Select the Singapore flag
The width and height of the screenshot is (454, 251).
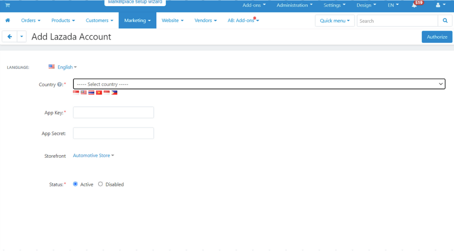pyautogui.click(x=76, y=92)
